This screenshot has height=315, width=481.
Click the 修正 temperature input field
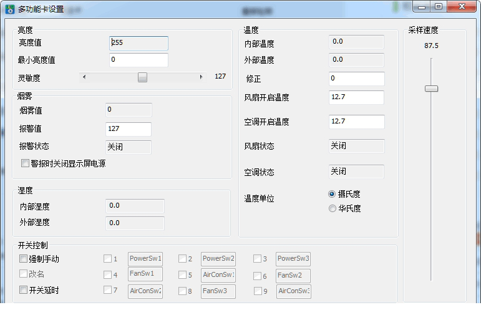356,79
